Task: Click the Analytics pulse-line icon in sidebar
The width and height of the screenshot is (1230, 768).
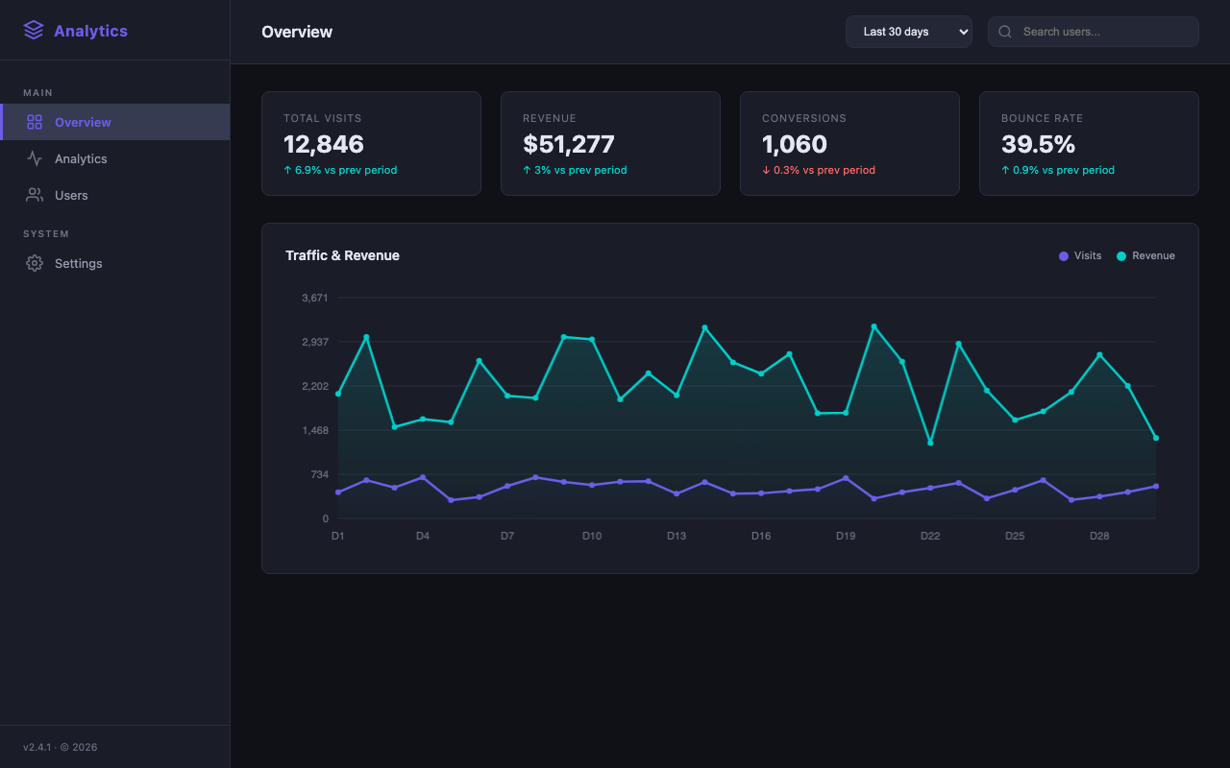Action: point(35,158)
